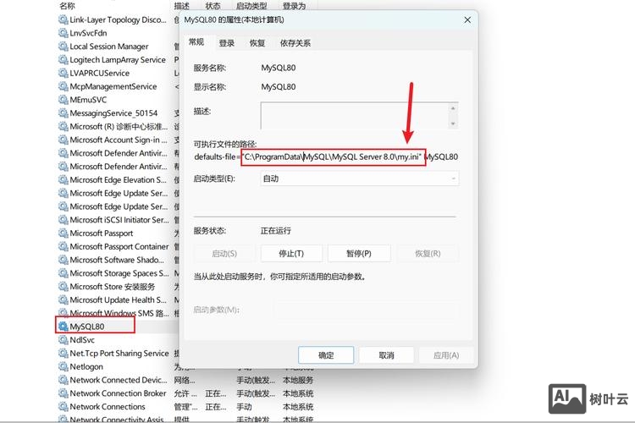
Task: Sort services by the 名称 column header
Action: (x=67, y=6)
